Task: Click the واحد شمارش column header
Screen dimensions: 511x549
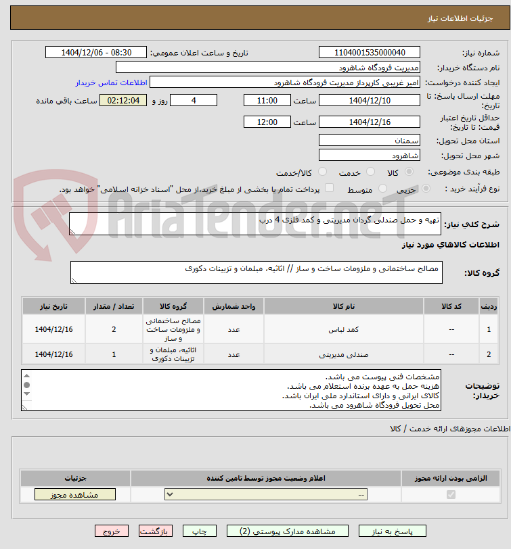Action: coord(234,306)
